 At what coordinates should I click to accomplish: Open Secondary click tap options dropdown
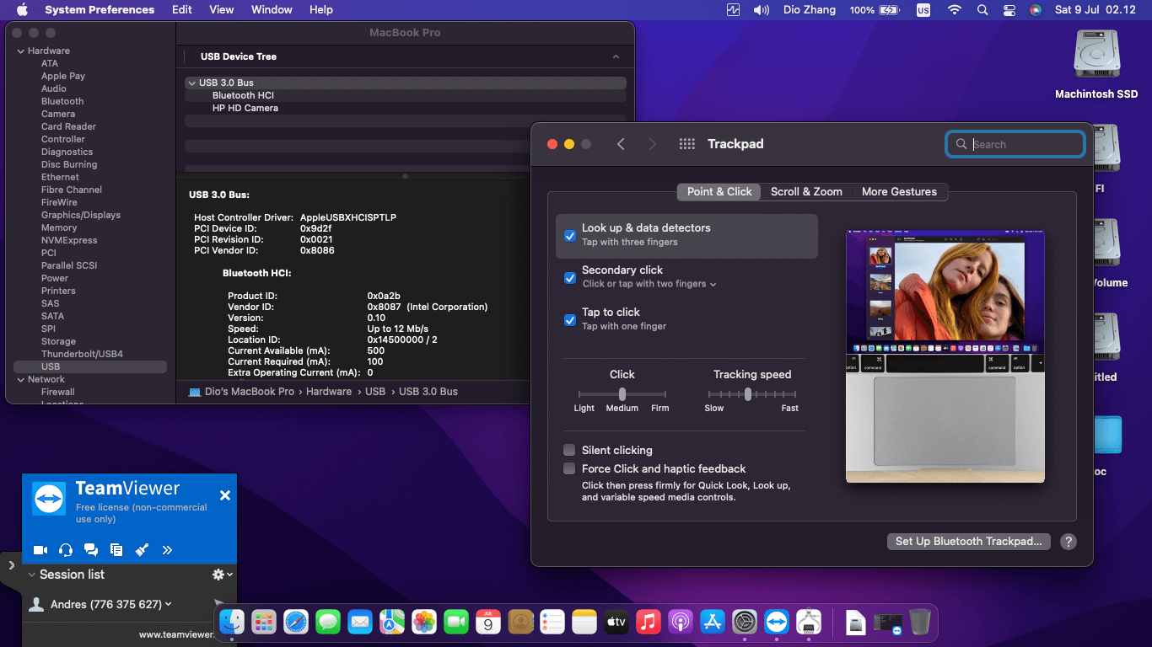coord(713,285)
